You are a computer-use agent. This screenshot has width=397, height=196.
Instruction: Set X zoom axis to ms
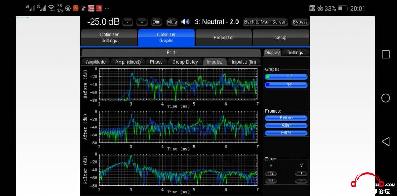click(271, 181)
